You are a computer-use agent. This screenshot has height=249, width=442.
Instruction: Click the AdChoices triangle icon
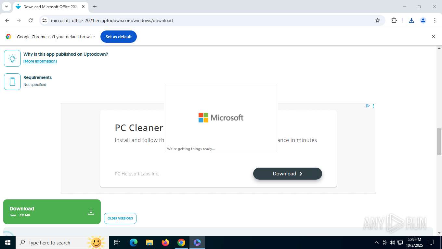368,106
